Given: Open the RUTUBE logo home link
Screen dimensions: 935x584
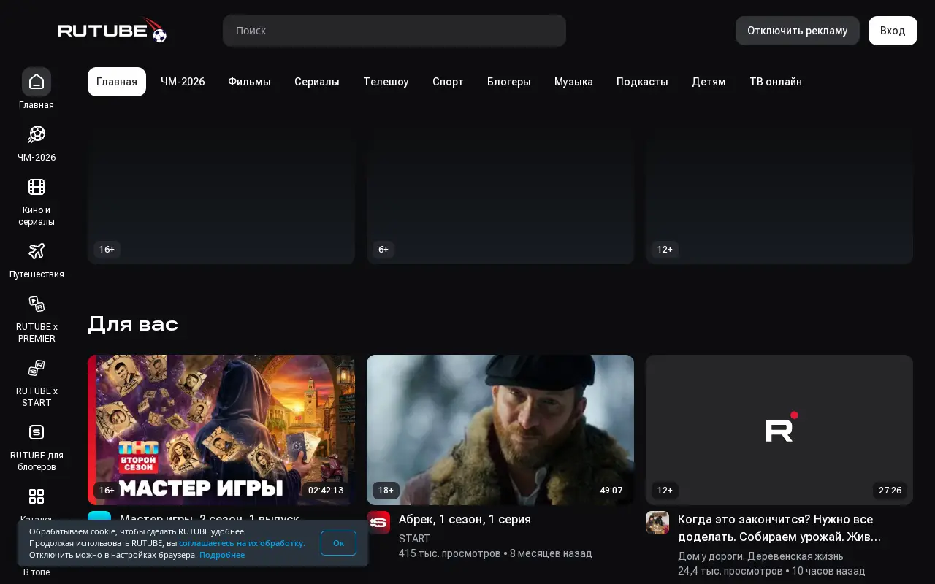Looking at the screenshot, I should [112, 30].
